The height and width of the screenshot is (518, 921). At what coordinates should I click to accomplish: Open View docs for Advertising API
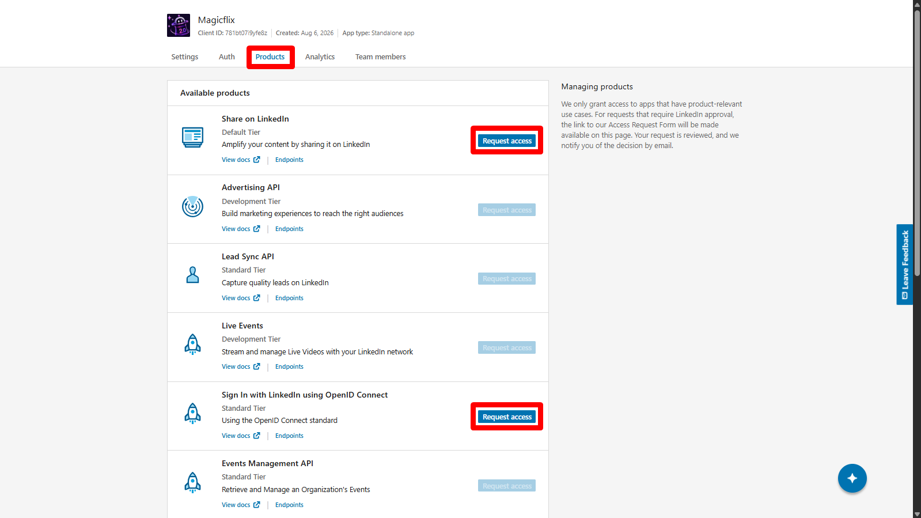[x=241, y=229]
